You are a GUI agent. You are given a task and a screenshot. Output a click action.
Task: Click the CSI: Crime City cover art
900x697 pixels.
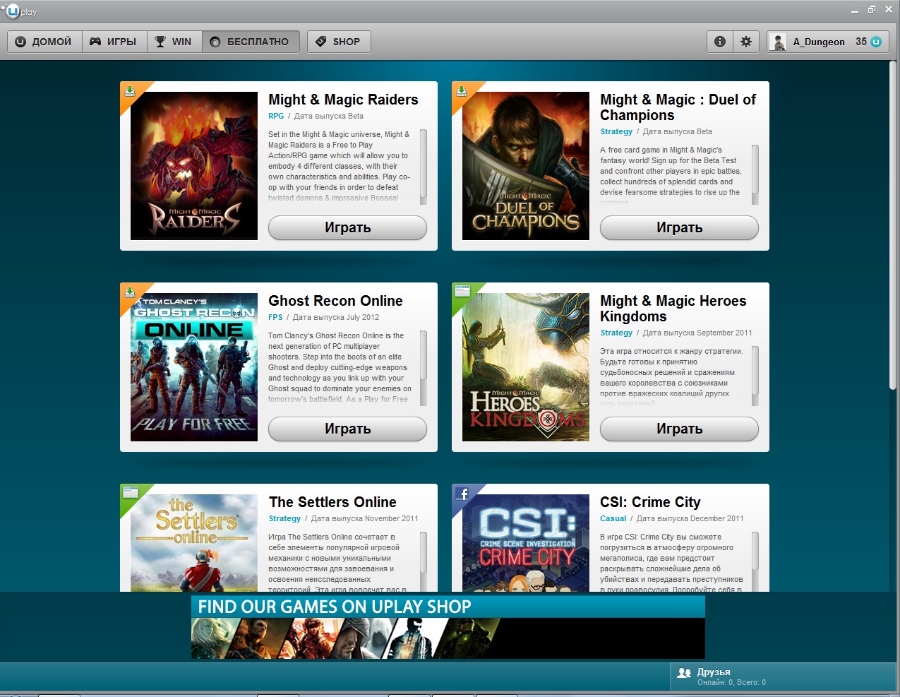(526, 543)
